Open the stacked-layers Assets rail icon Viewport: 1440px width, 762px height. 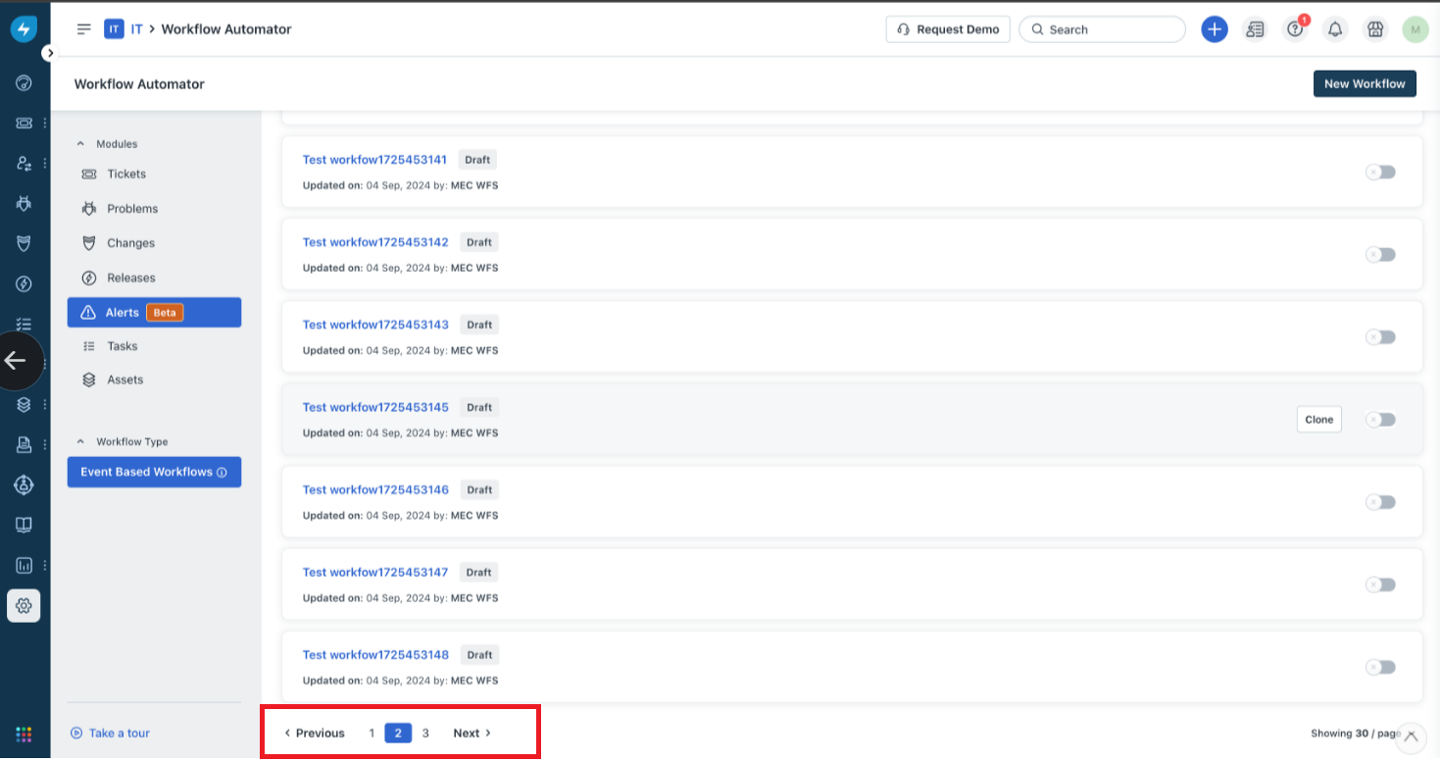click(25, 404)
